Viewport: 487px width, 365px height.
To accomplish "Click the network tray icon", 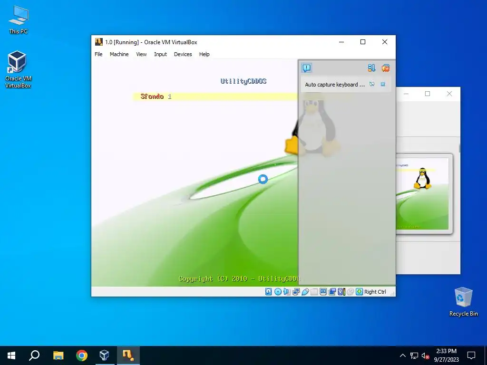I will point(414,355).
